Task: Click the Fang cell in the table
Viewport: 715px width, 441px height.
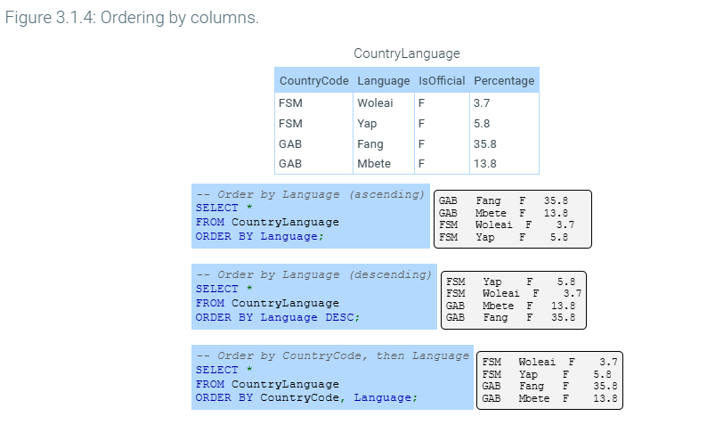Action: pyautogui.click(x=370, y=143)
